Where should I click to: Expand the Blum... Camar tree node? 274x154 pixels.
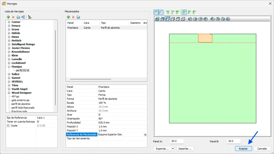pos(9,22)
